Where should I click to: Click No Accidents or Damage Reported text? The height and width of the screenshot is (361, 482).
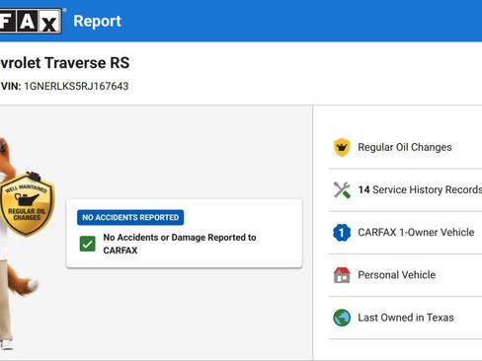180,244
